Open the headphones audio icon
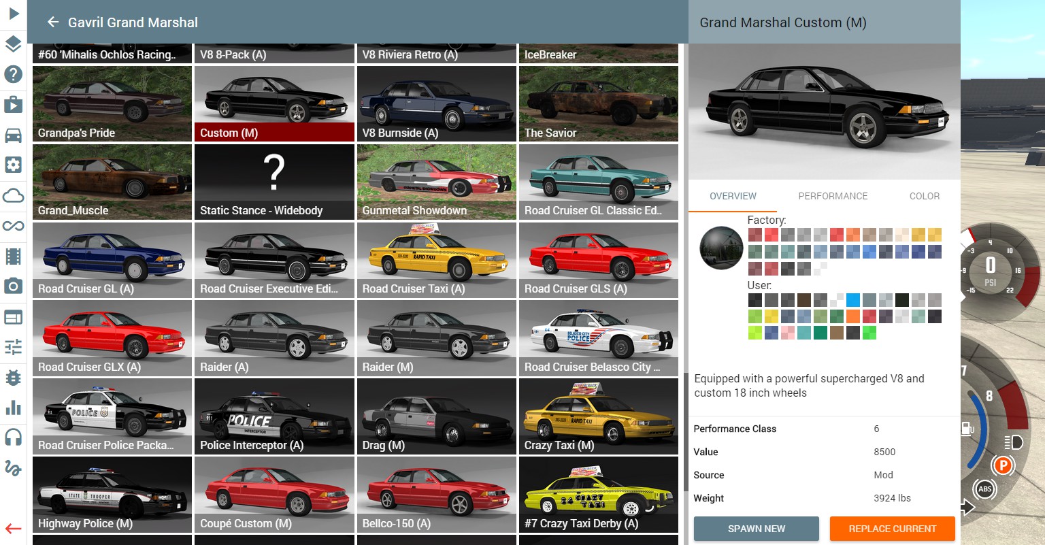The height and width of the screenshot is (545, 1045). (x=13, y=437)
